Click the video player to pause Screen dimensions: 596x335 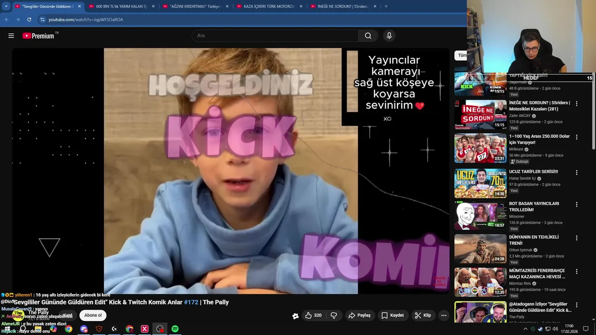coord(231,171)
